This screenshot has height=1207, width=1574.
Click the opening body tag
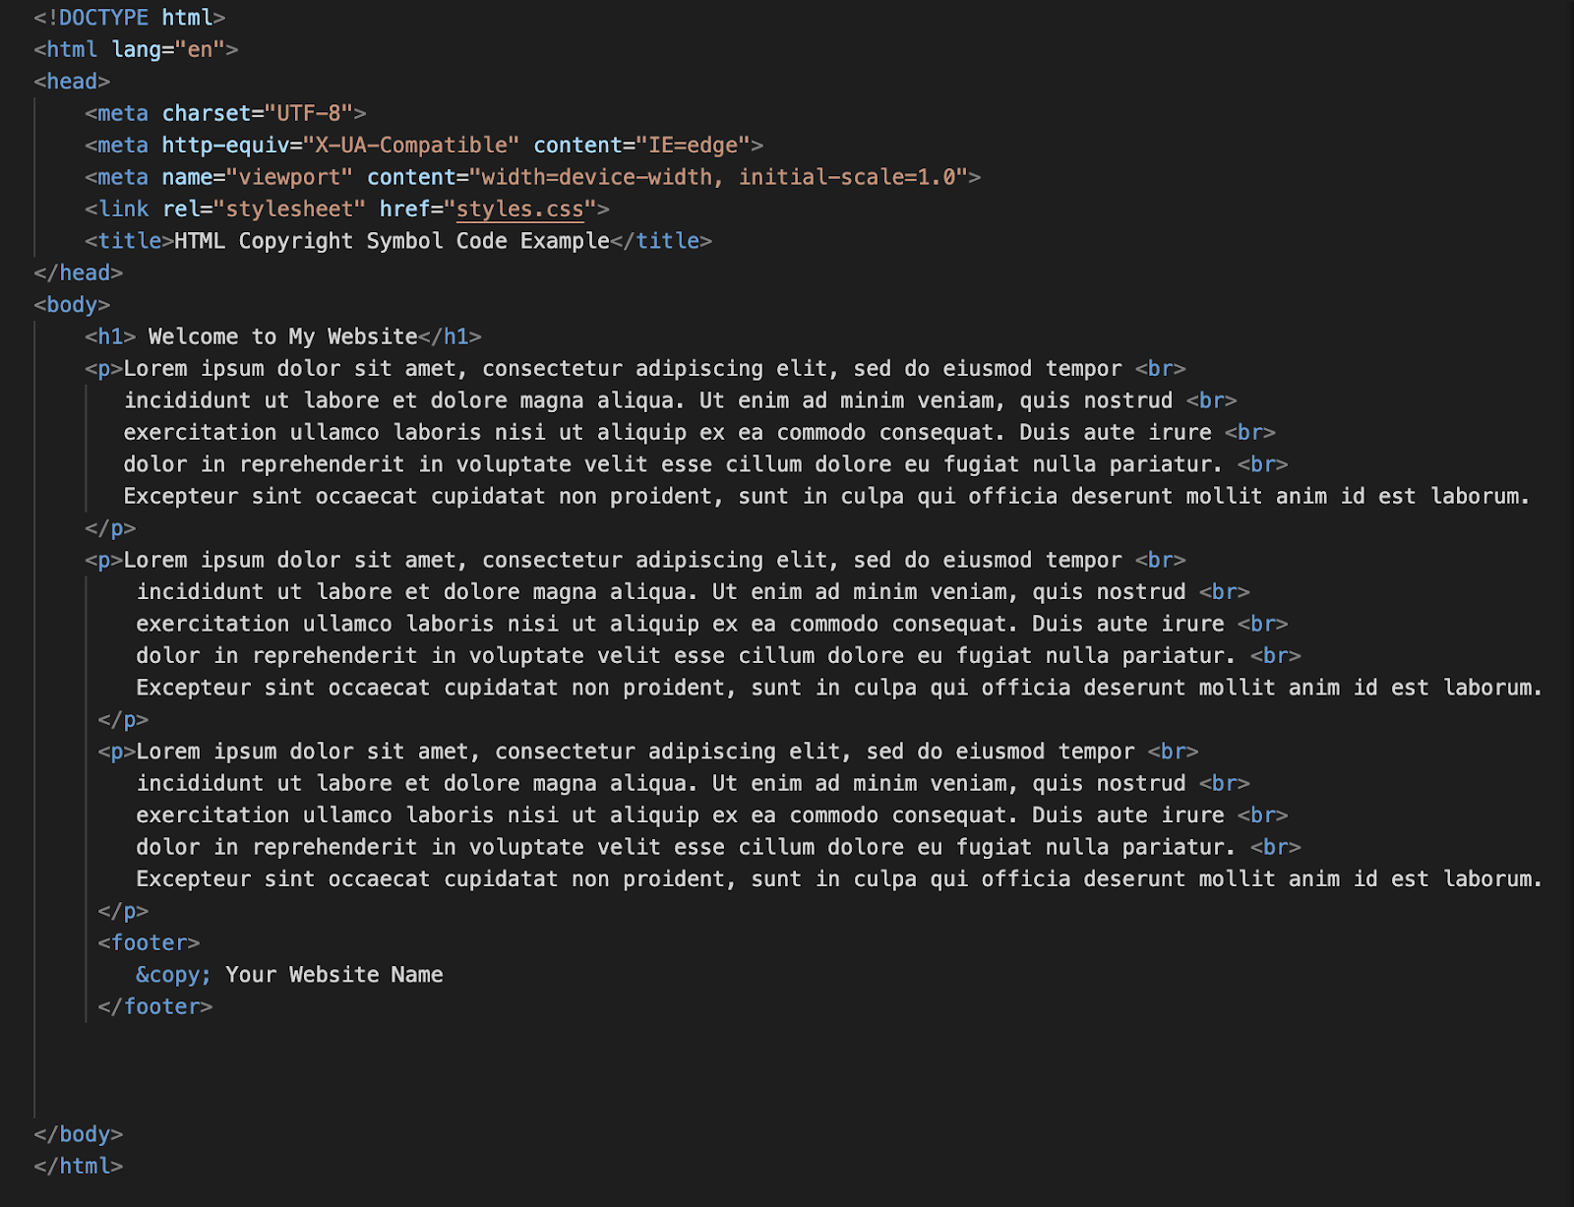(72, 305)
